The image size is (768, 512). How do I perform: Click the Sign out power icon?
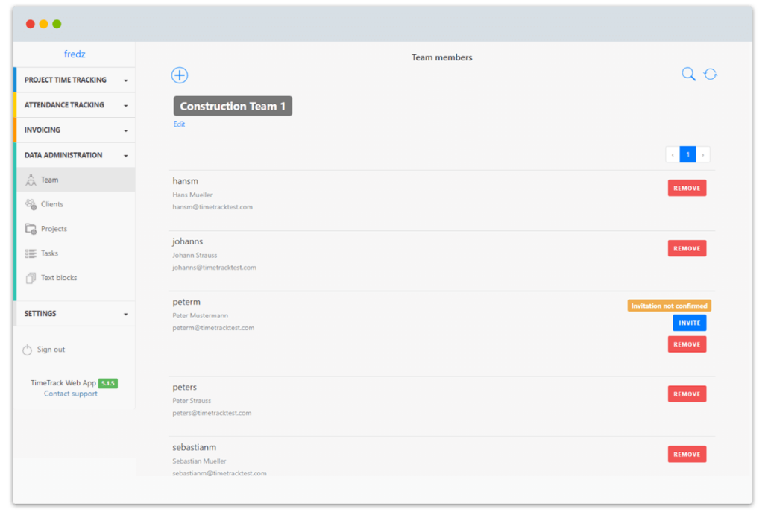coord(28,350)
